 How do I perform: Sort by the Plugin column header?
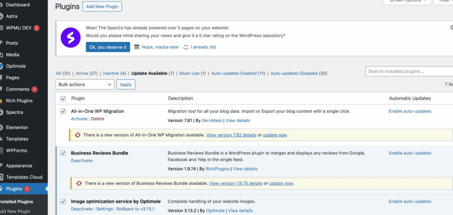78,98
